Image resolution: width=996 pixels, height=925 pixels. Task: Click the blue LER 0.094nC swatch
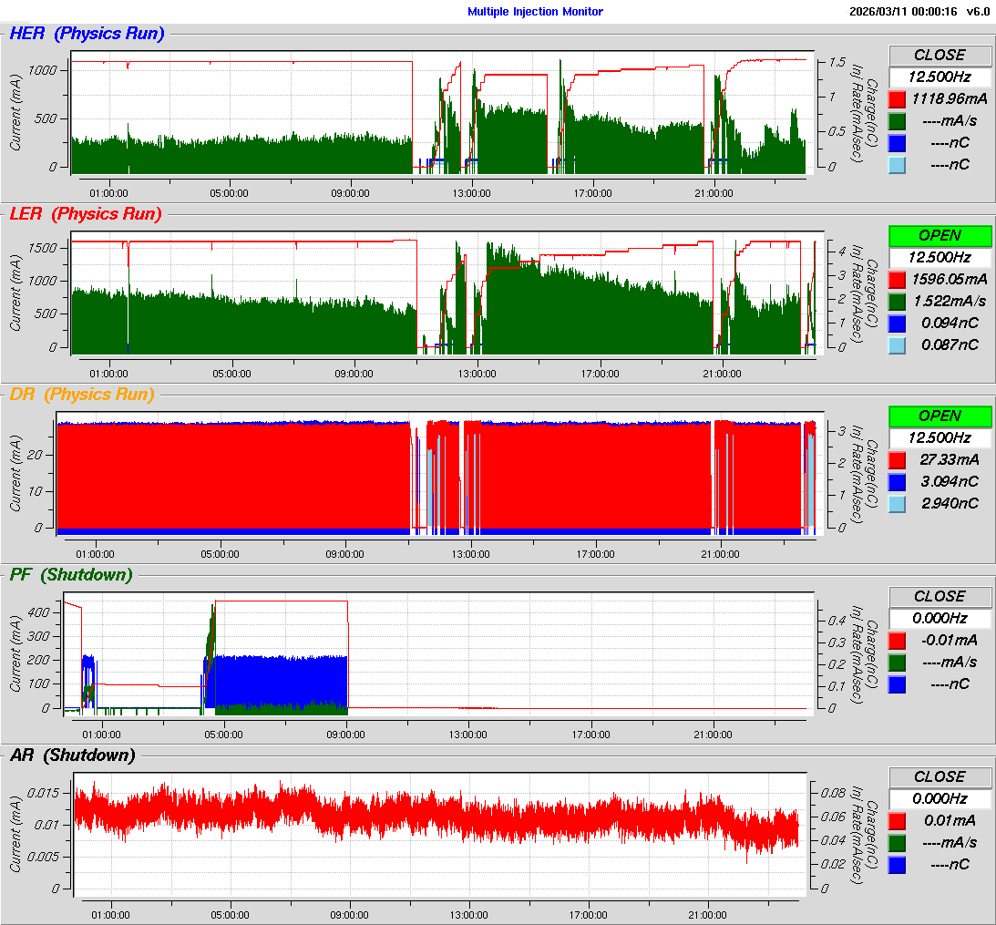(898, 323)
